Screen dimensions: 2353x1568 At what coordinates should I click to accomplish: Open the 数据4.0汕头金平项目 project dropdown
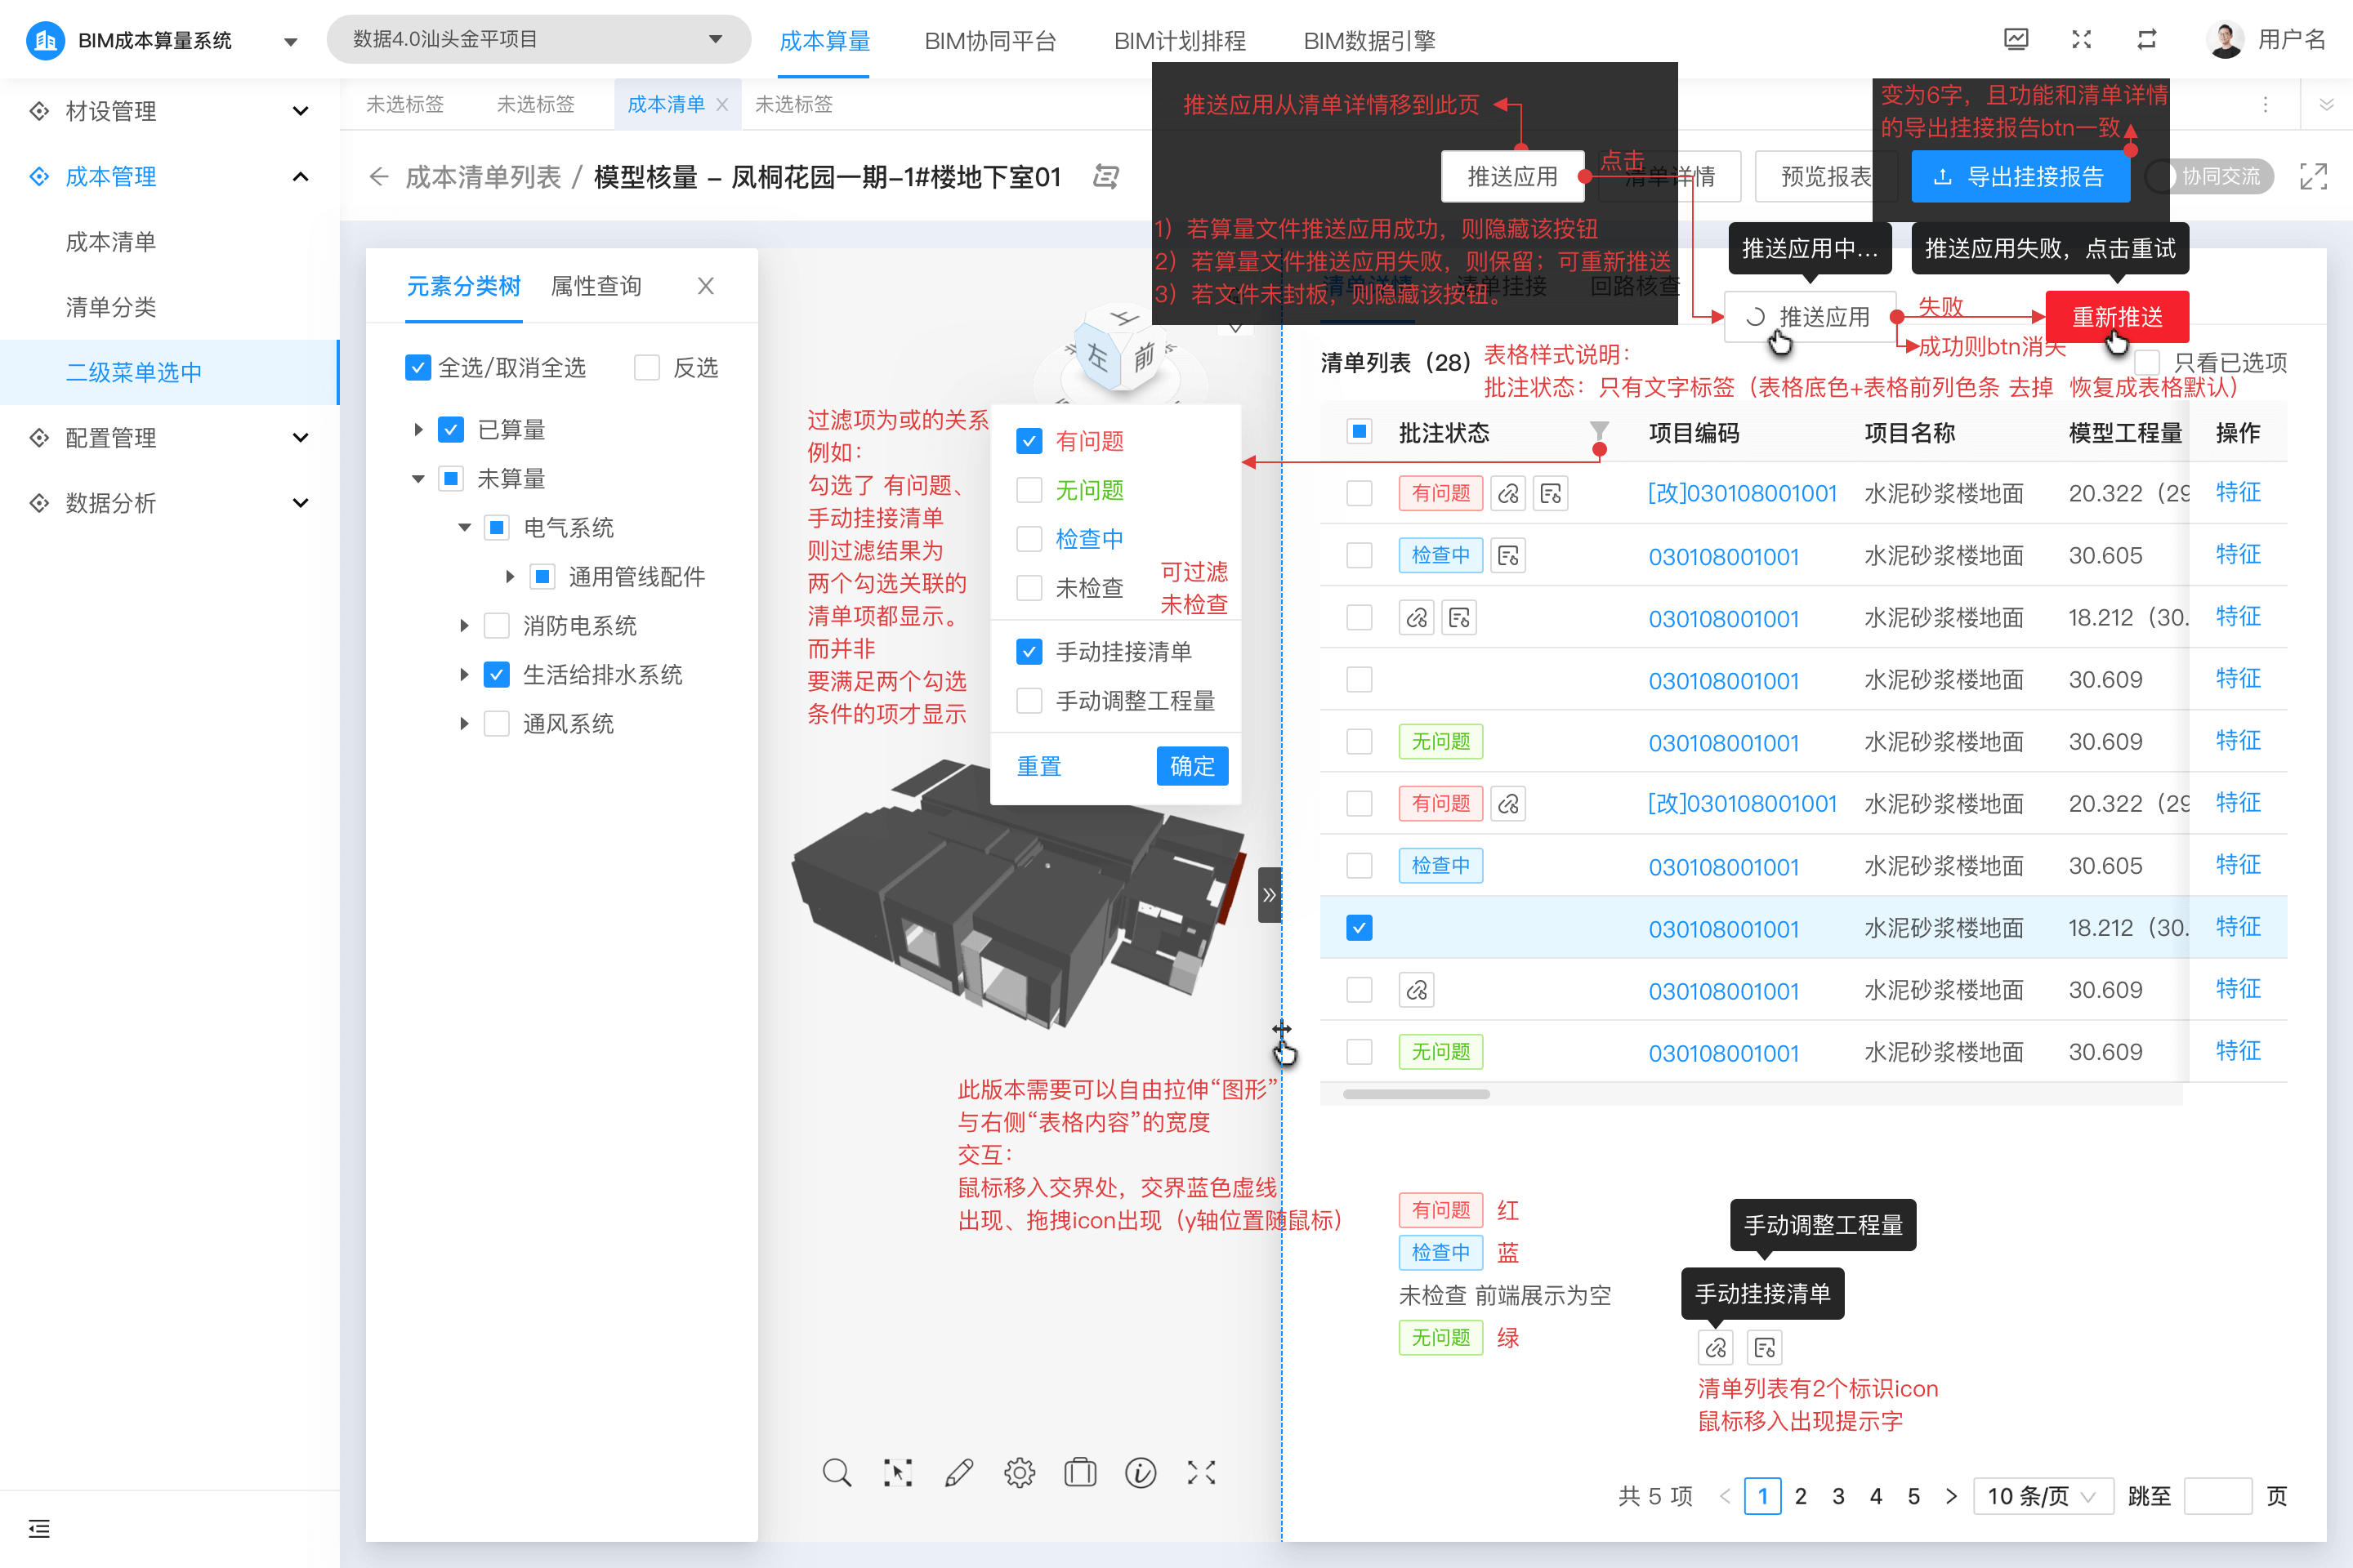tap(538, 40)
